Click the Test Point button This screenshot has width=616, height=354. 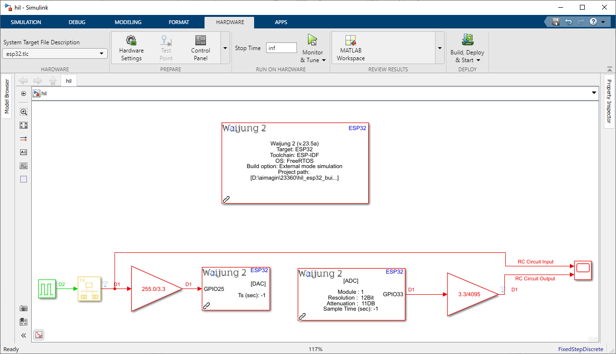166,48
